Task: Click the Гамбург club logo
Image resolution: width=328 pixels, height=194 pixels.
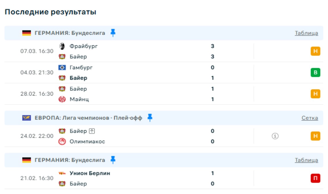Action: 62,68
